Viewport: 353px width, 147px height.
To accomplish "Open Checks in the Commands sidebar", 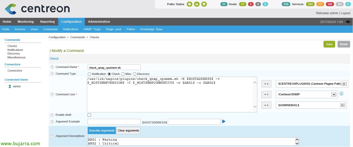I will click(12, 46).
